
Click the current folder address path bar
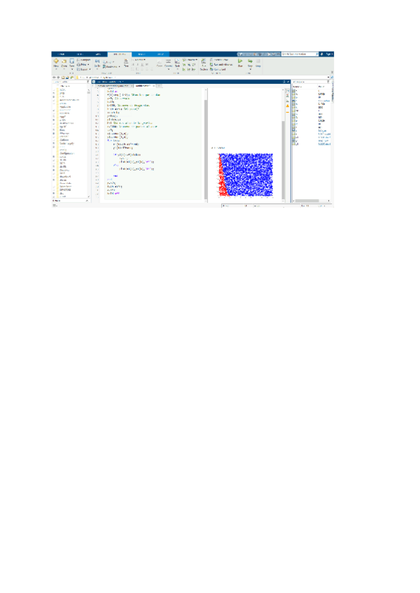pos(202,78)
